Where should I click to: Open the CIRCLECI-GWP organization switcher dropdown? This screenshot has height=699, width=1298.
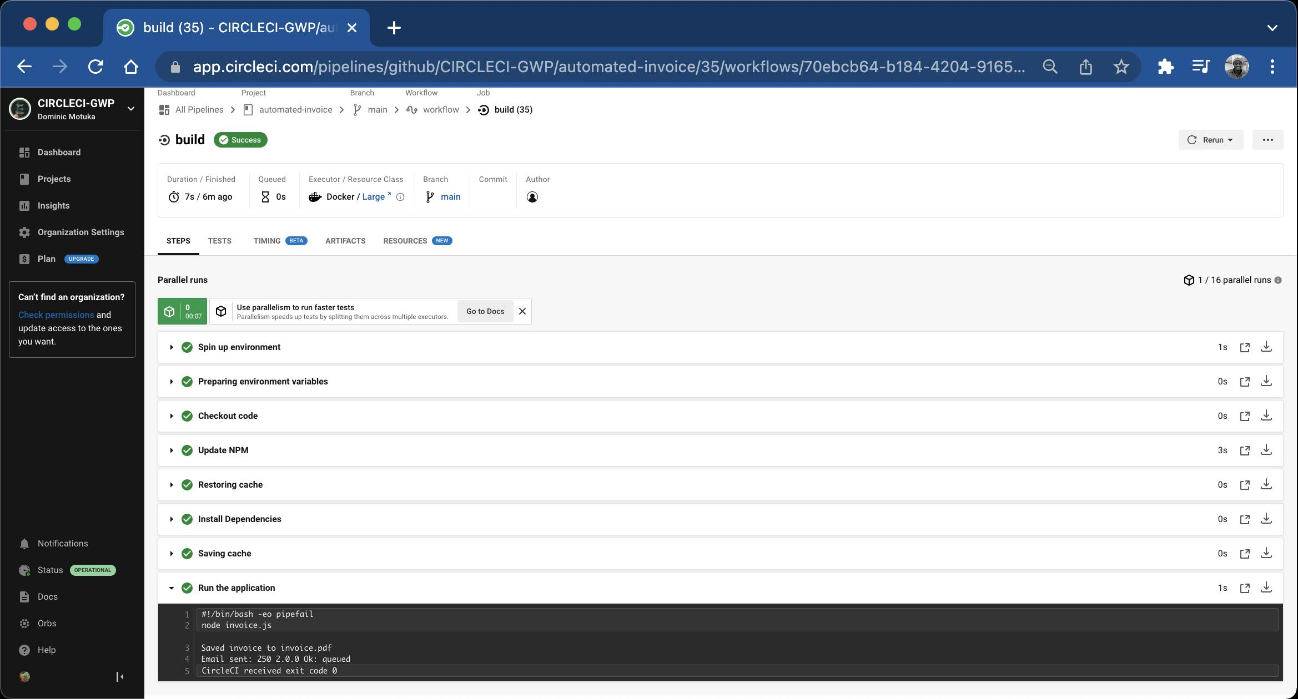(x=131, y=109)
